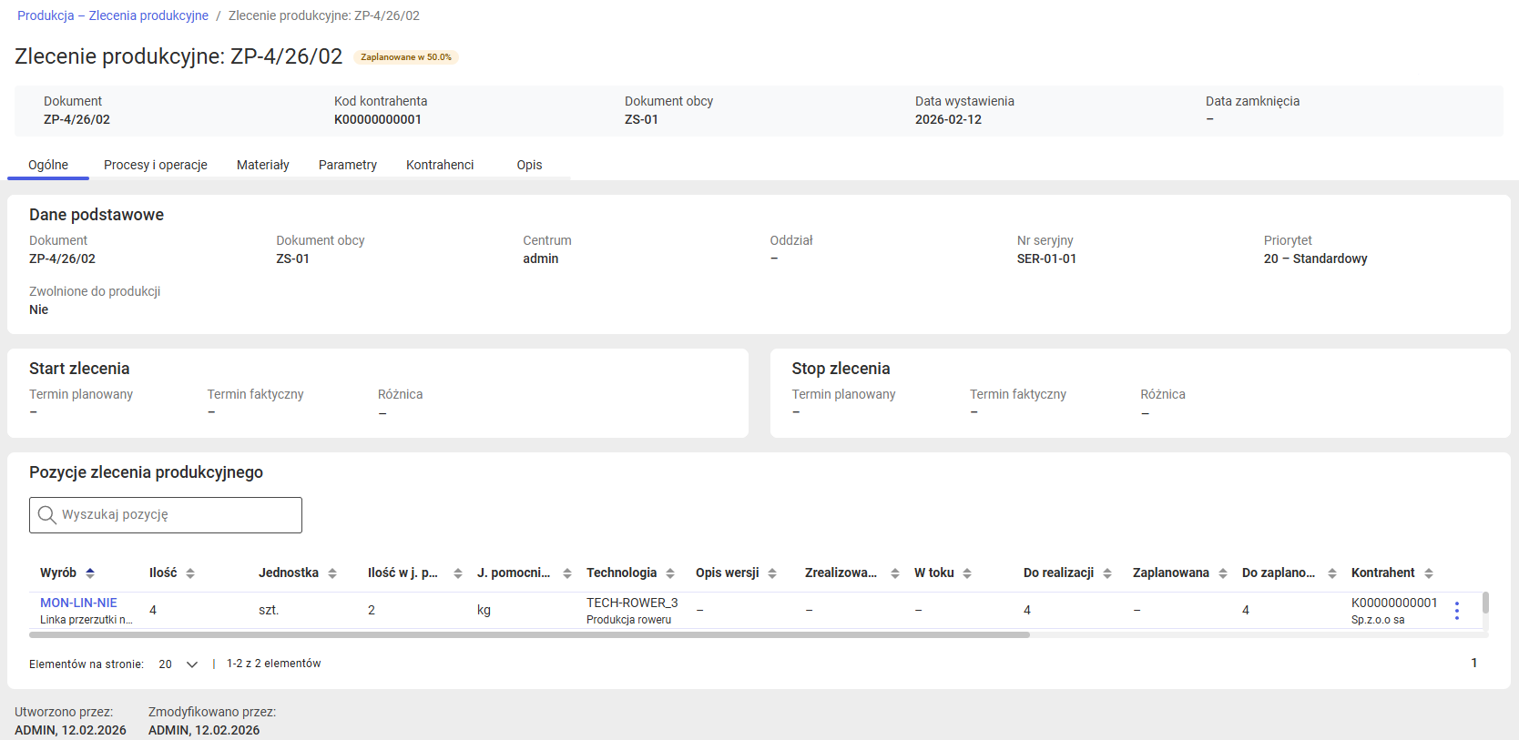
Task: Go to Kontrahenci tab
Action: pos(440,165)
